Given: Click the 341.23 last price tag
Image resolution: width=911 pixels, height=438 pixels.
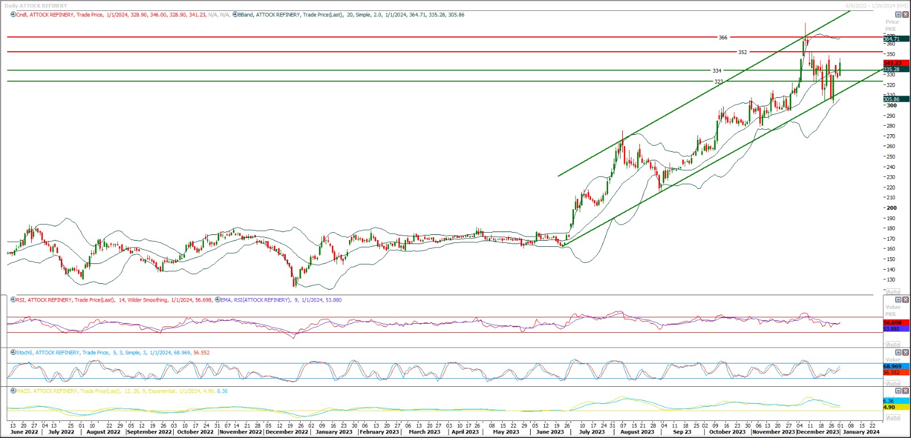Looking at the screenshot, I should click(x=892, y=63).
